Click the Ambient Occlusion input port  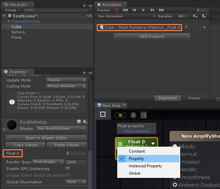175,185
